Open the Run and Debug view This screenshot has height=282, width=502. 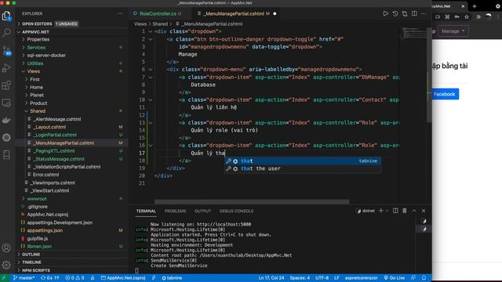click(6, 68)
